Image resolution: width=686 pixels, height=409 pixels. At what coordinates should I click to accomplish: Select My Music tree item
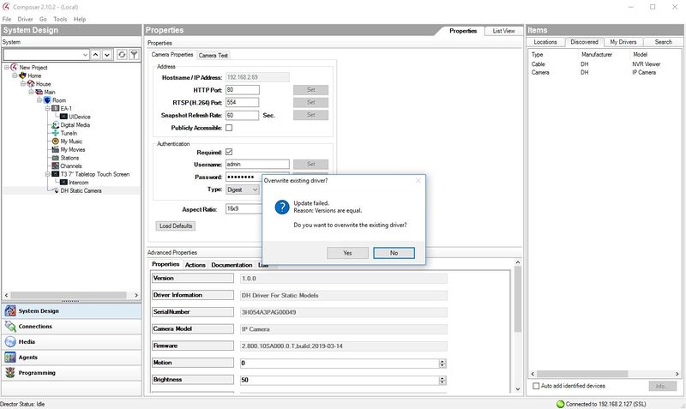coord(71,141)
